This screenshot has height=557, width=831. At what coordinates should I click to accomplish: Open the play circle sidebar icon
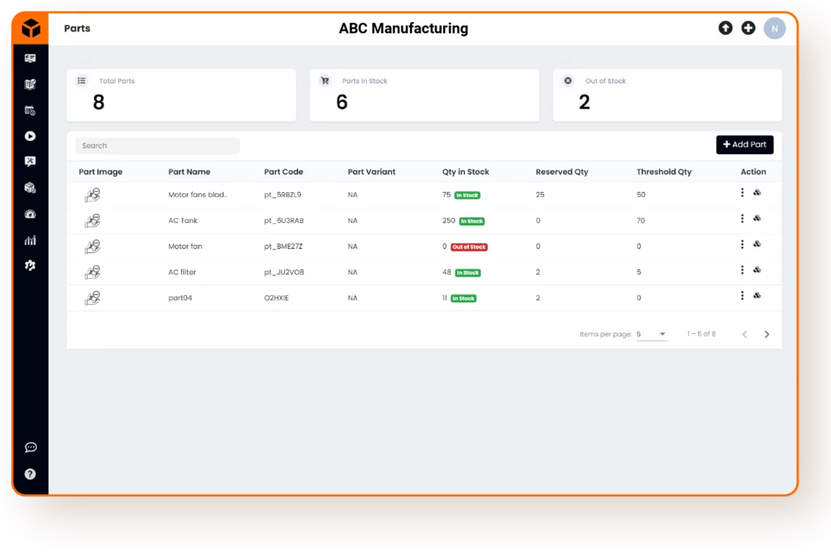(30, 136)
